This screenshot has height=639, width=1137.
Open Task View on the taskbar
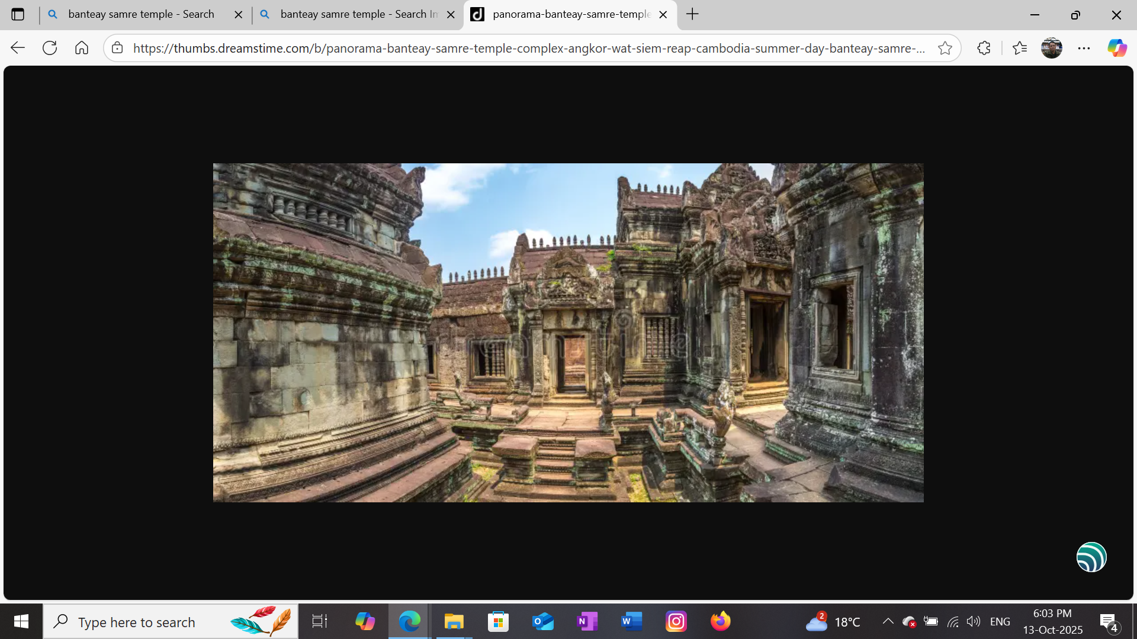coord(320,621)
